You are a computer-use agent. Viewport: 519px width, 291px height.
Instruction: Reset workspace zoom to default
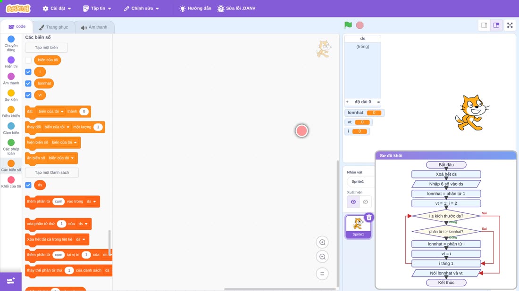click(322, 274)
